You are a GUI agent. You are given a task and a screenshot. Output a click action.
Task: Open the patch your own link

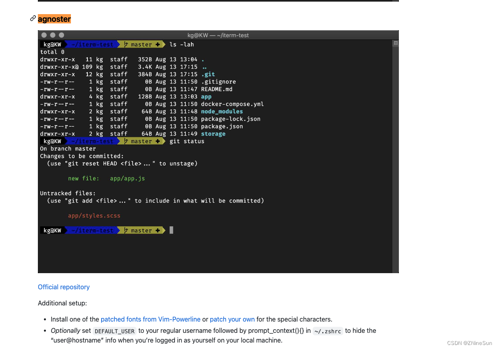pyautogui.click(x=232, y=319)
